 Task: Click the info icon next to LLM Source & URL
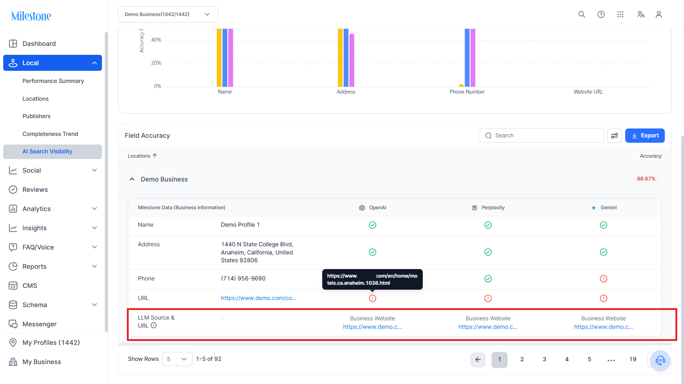click(x=154, y=325)
